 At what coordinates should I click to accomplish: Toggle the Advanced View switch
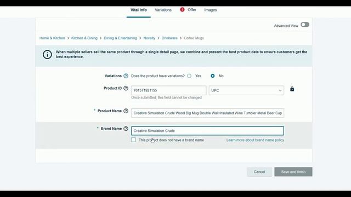pos(305,25)
